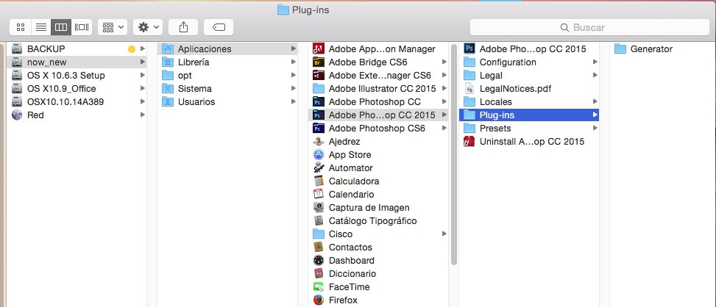Open the Sistema folder icon
The height and width of the screenshot is (307, 716).
[168, 88]
